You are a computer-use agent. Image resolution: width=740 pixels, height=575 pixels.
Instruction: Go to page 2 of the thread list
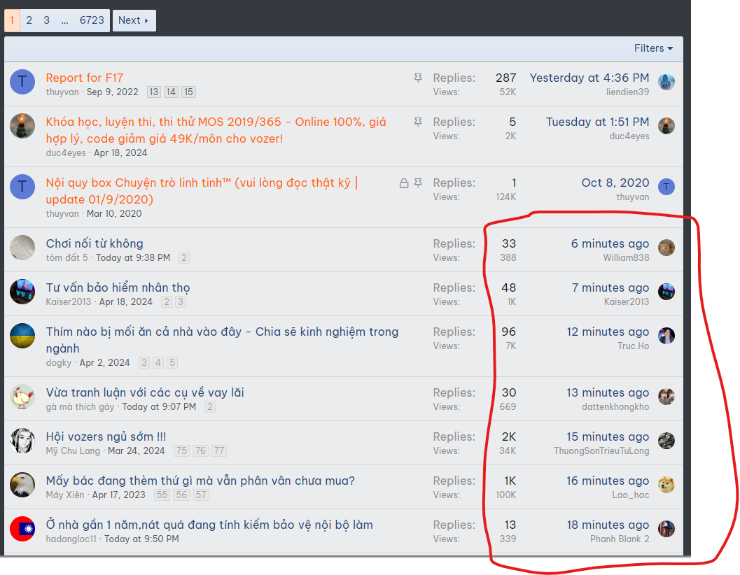[29, 20]
